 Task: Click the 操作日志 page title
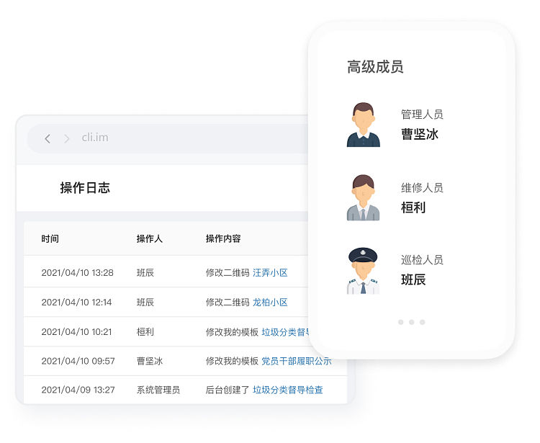pyautogui.click(x=85, y=188)
